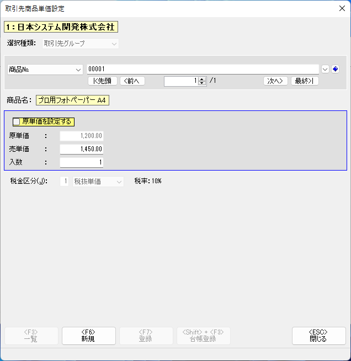This screenshot has height=361, width=351.
Task: Open the 選択種類 取引先グループ dropdown
Action: 81,44
